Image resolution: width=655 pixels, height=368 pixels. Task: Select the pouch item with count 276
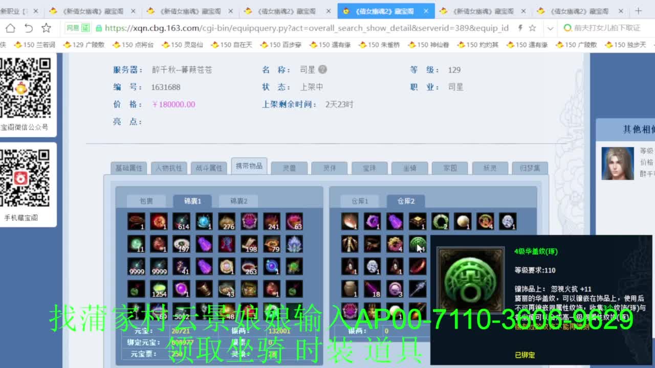tap(226, 221)
